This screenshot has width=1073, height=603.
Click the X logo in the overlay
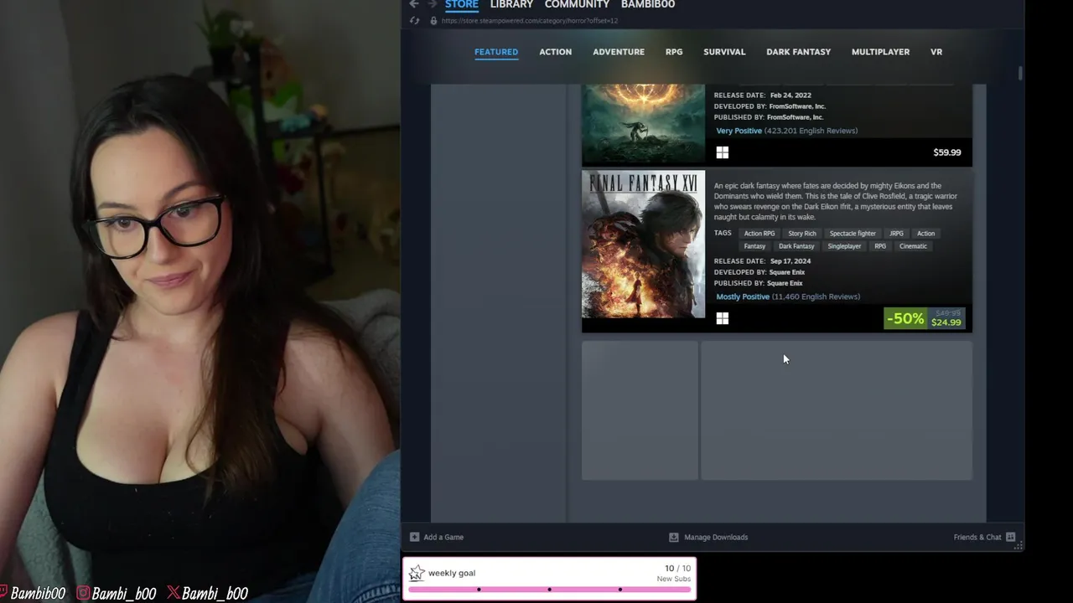coord(173,593)
